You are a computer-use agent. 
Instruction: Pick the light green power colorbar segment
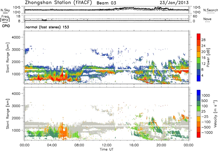pyautogui.click(x=199, y=61)
